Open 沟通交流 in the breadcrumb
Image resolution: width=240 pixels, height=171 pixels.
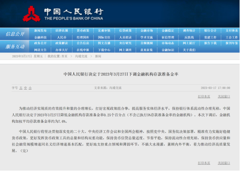(81, 56)
